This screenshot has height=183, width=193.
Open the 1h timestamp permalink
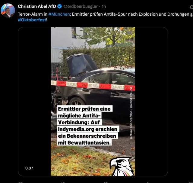coord(104,6)
